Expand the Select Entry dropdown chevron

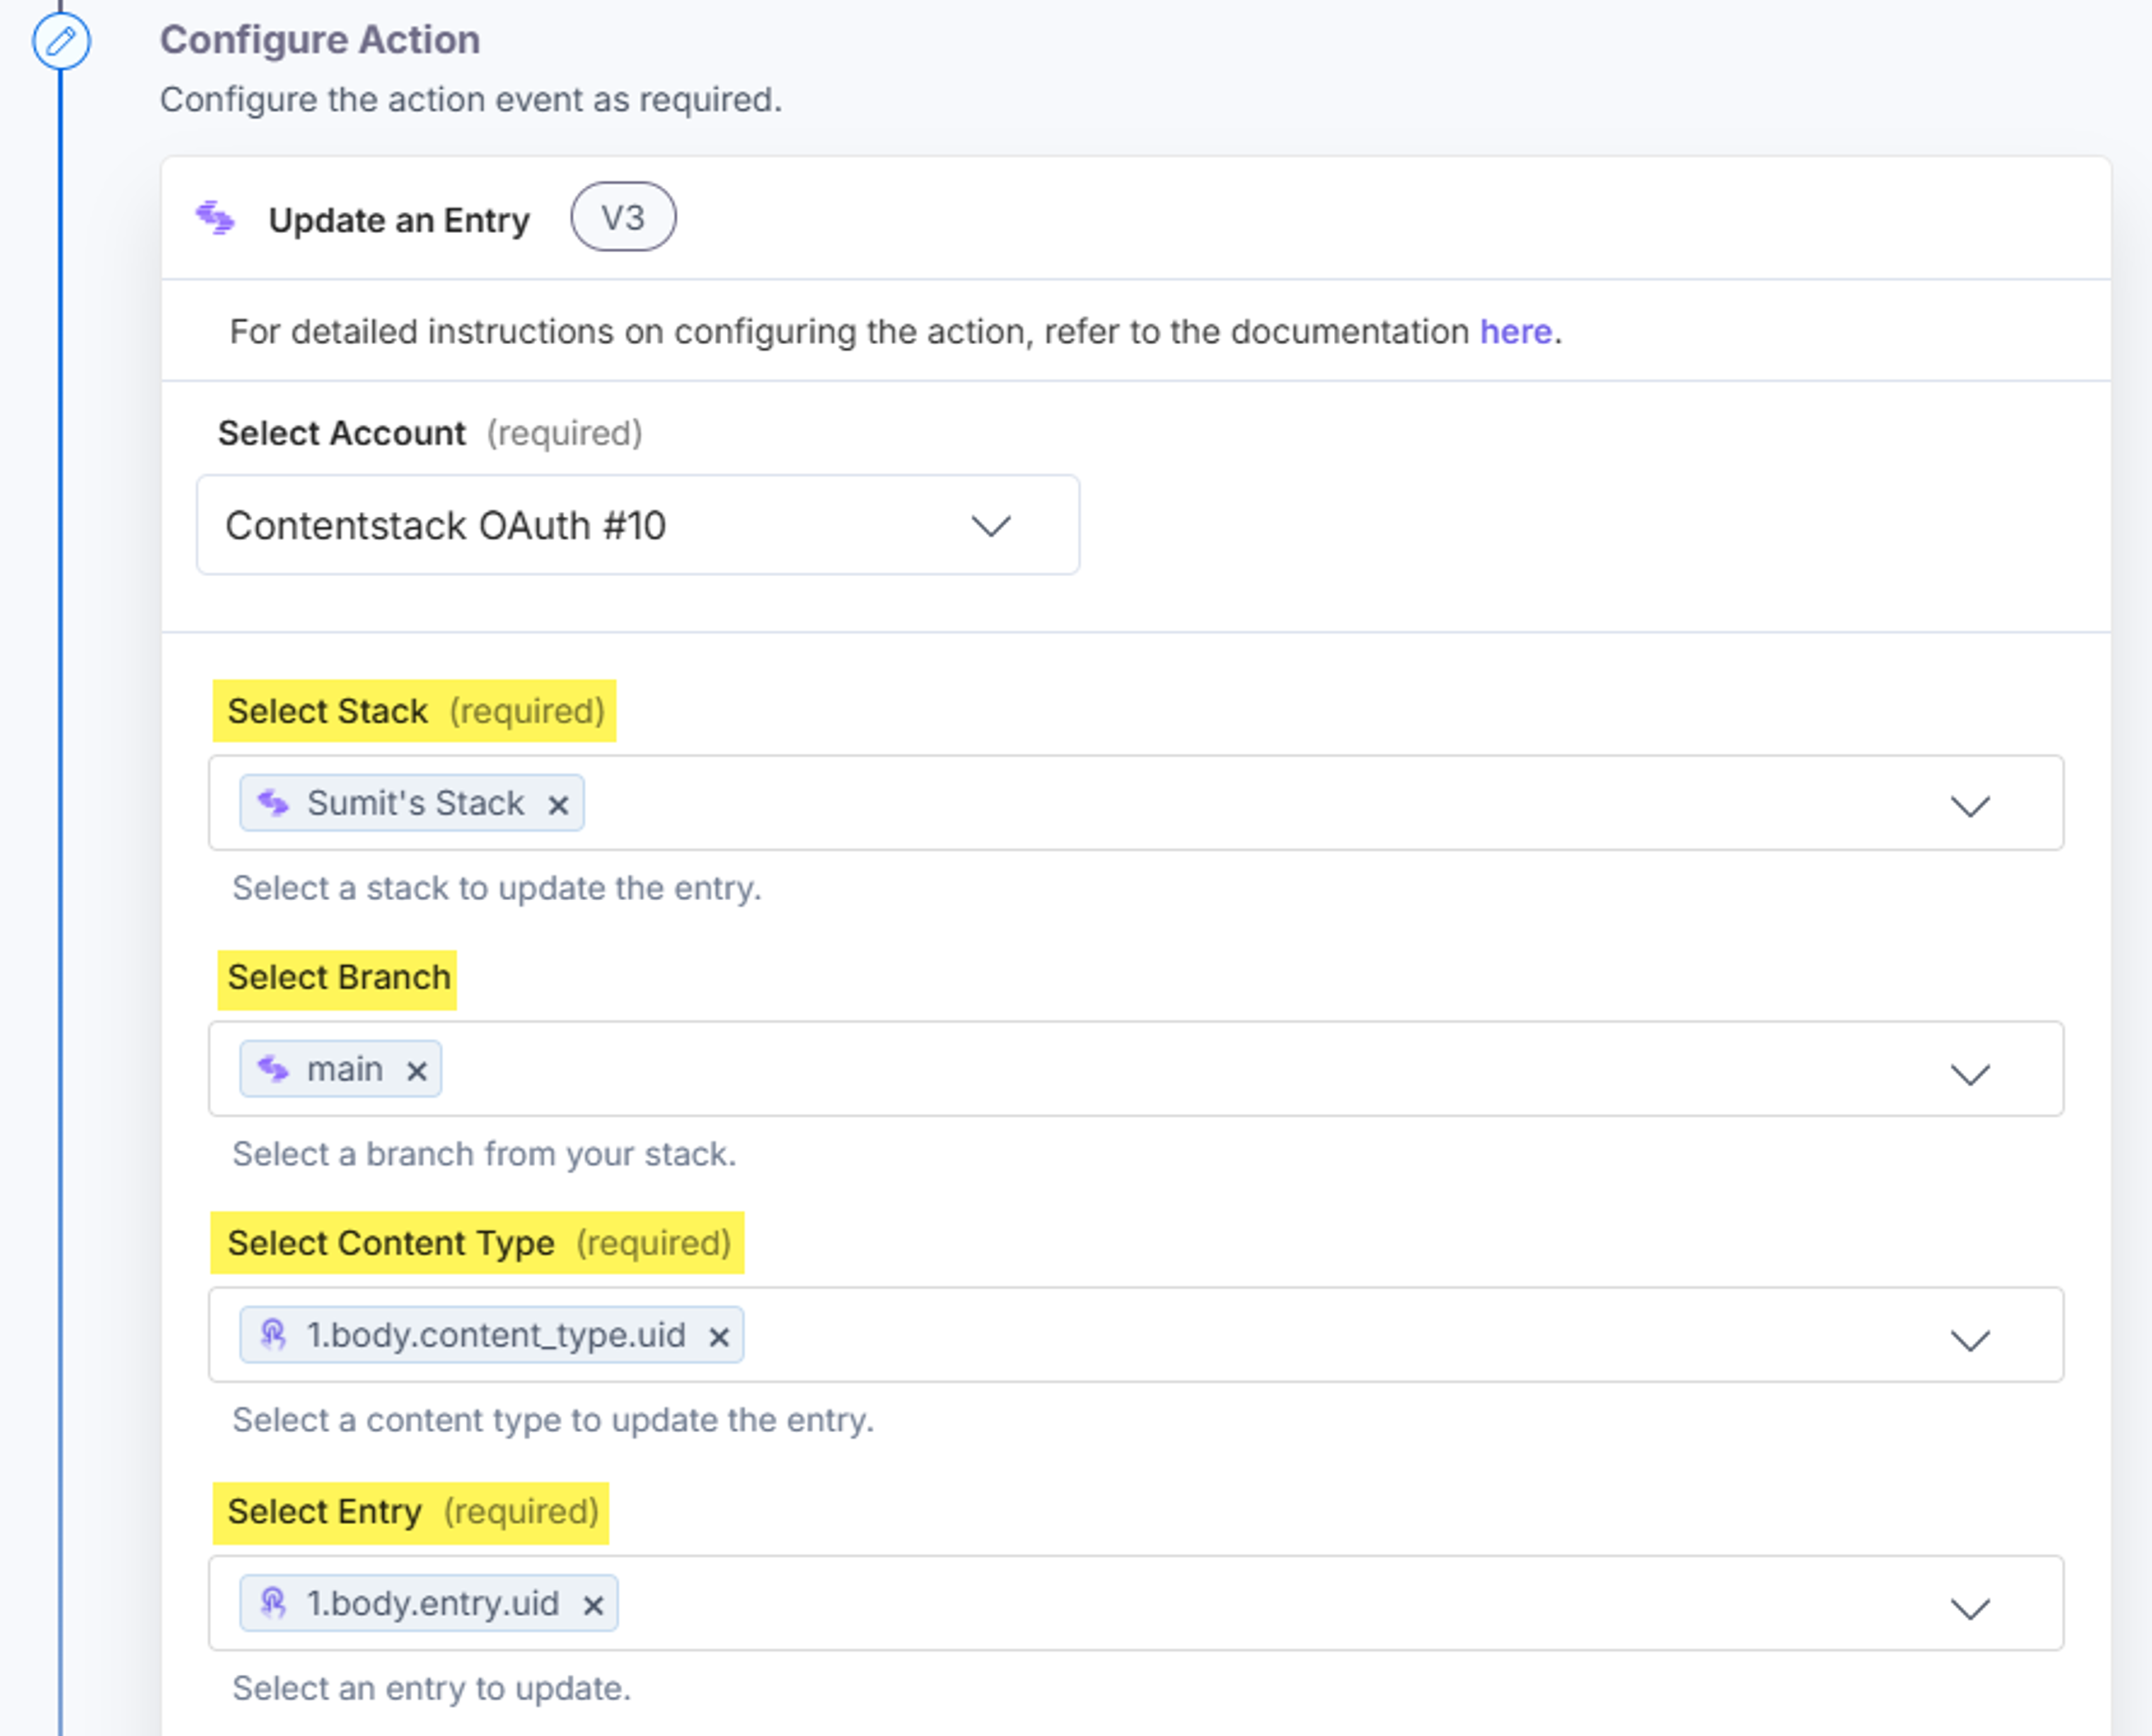click(x=1970, y=1608)
